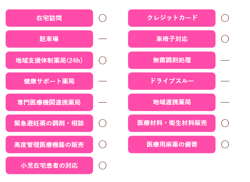250x182 pixels.
Task: Click the dash mark beside ドライブスルー
Action: 225,81
